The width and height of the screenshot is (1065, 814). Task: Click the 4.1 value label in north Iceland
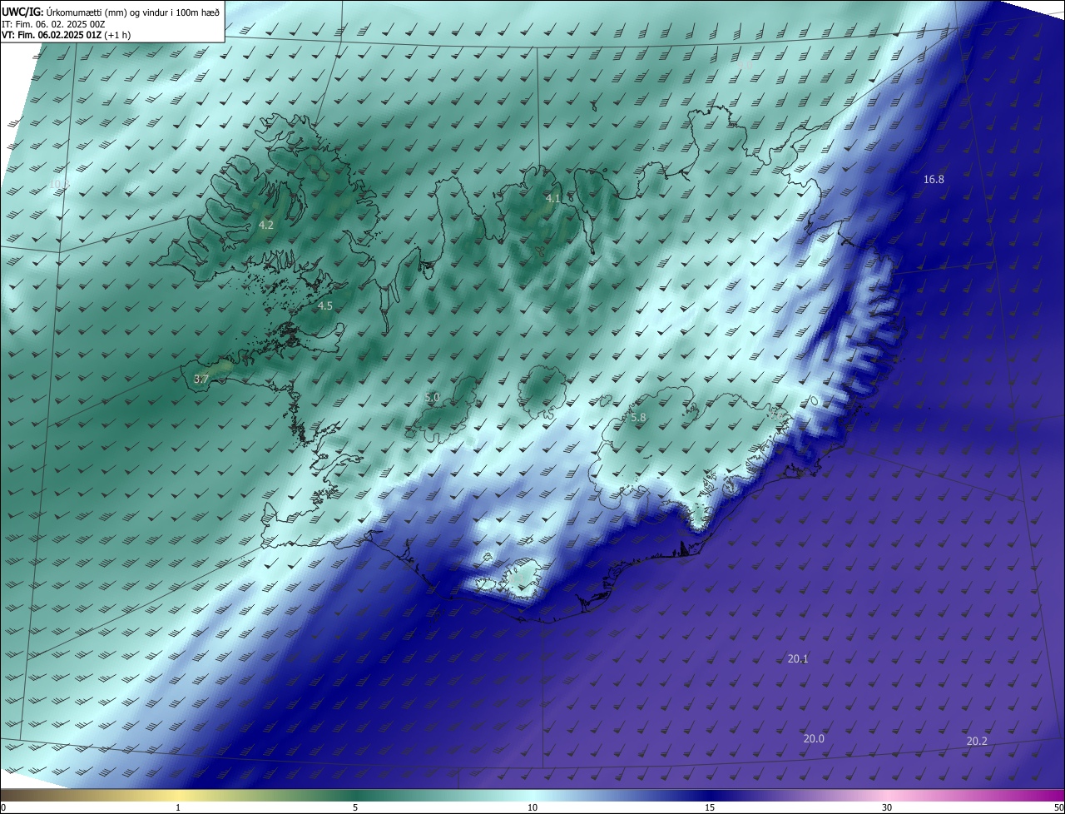[552, 198]
